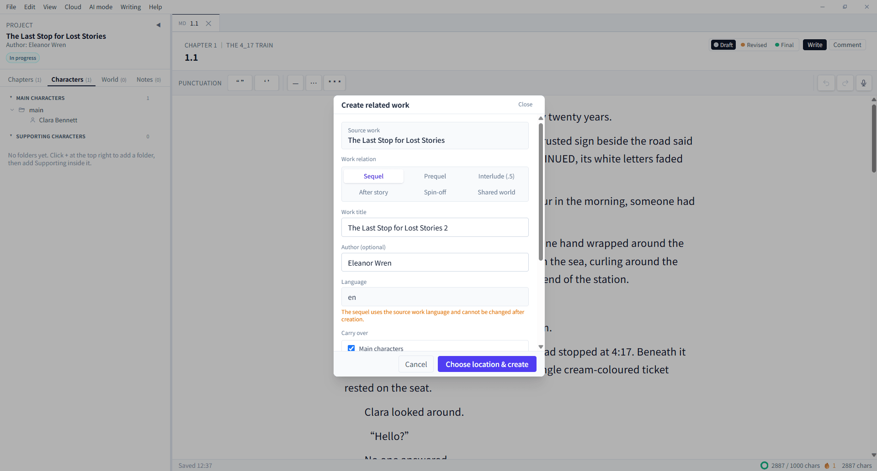Viewport: 877px width, 471px height.
Task: Click Choose location & create button
Action: [x=487, y=364]
